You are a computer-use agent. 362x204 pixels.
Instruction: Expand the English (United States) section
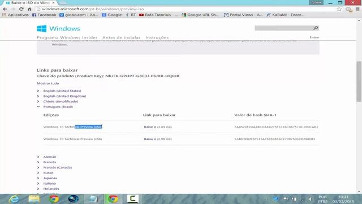click(x=62, y=91)
